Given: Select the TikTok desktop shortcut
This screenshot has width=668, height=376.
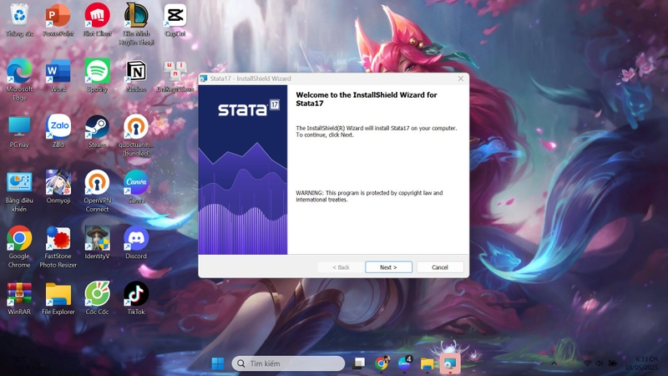Looking at the screenshot, I should [x=136, y=298].
